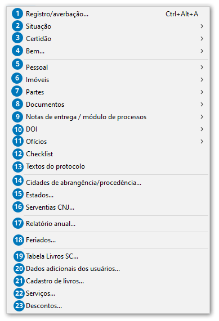Click the numbered badge 1 beside Registro/averbação
Viewport: 219px width, 321px height.
17,13
